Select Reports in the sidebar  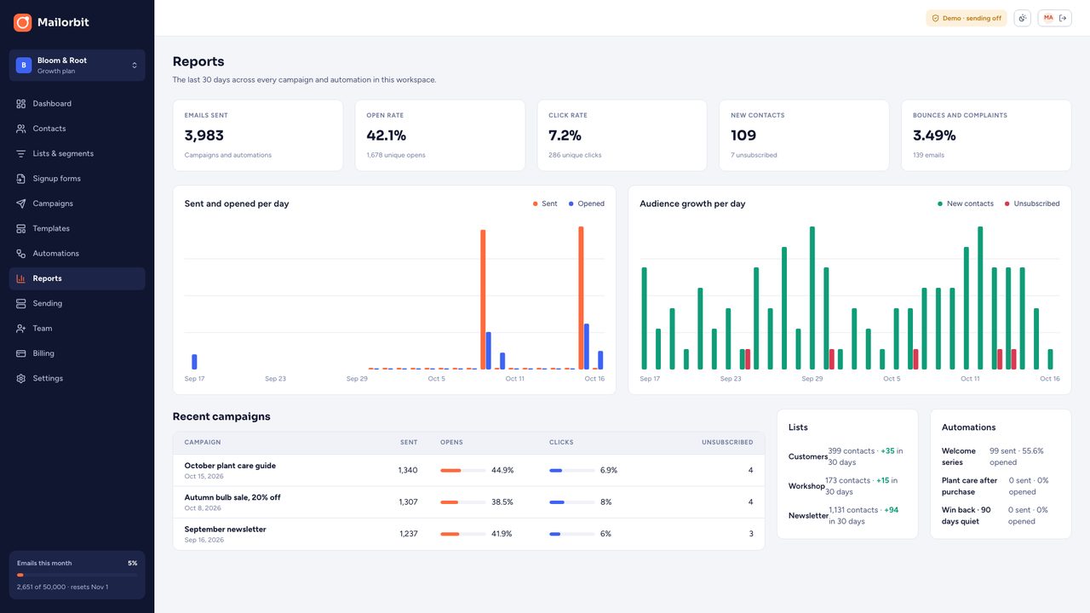(x=77, y=278)
